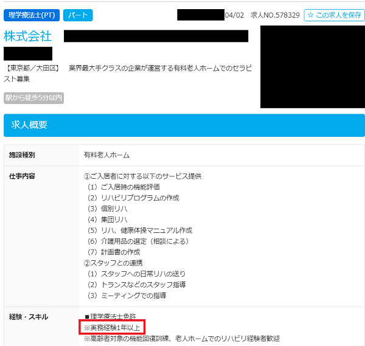Click the パート employment type badge

point(78,15)
